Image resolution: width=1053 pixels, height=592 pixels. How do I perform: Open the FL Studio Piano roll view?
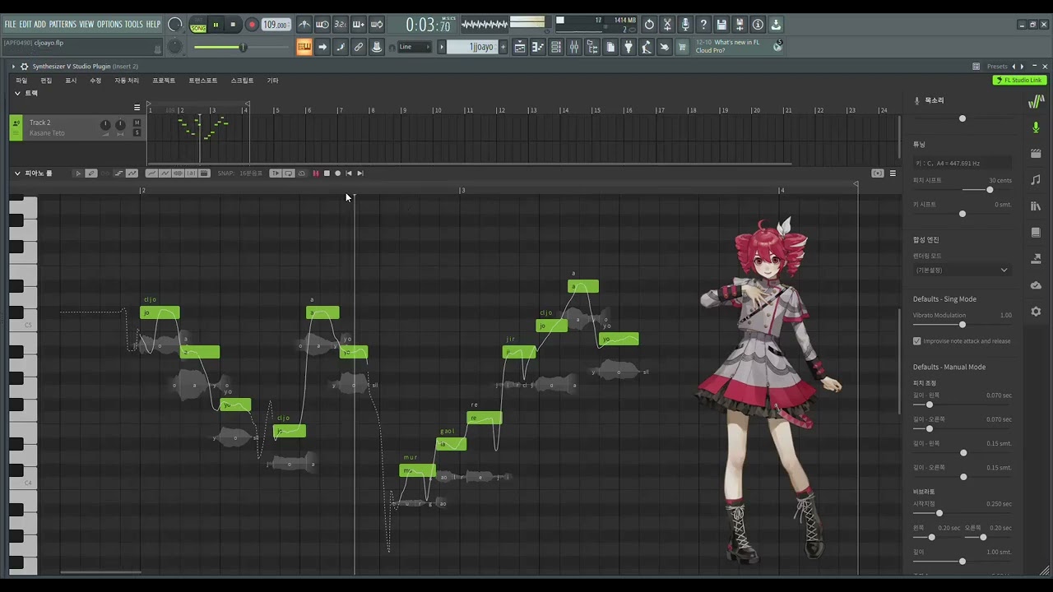pyautogui.click(x=538, y=47)
